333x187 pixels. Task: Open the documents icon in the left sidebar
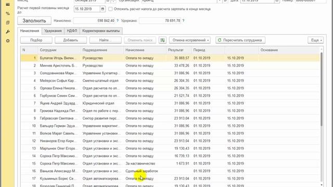point(8,23)
